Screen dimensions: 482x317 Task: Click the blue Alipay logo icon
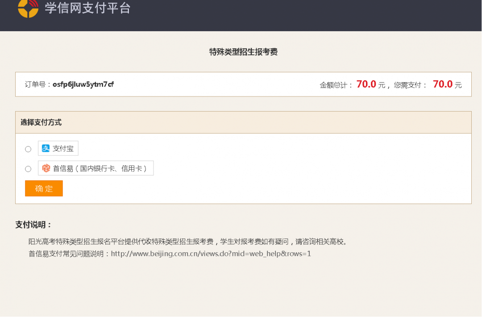pyautogui.click(x=46, y=149)
